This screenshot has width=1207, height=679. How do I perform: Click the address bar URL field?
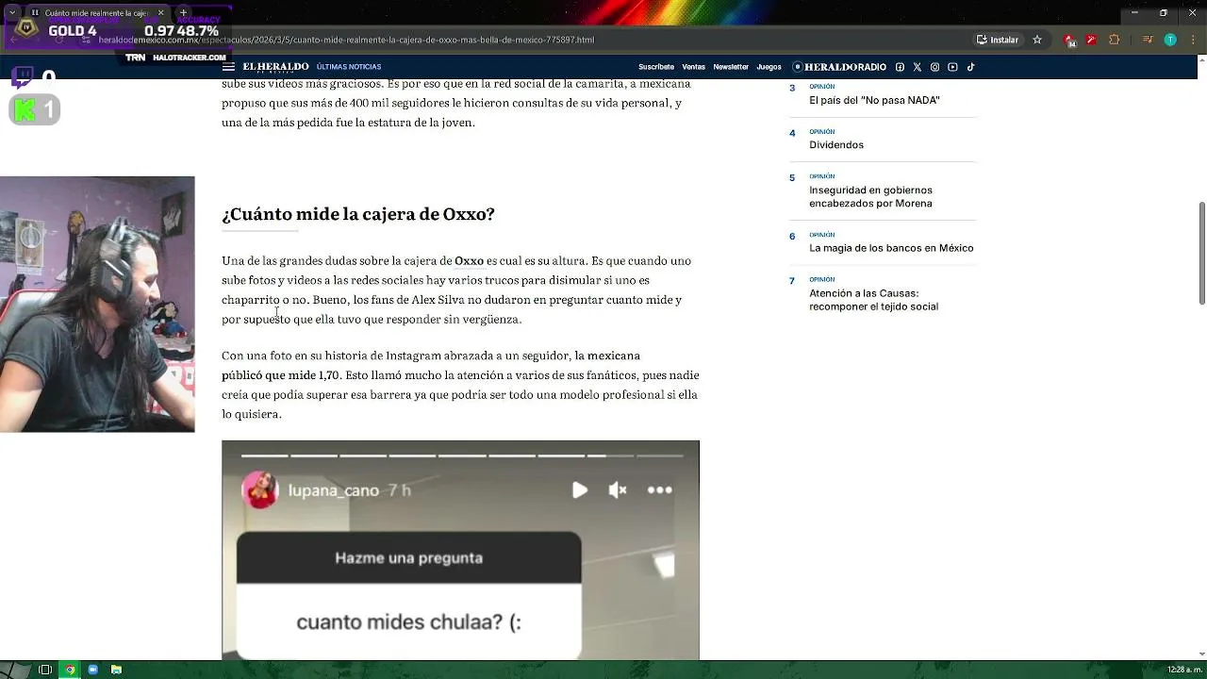(528, 40)
